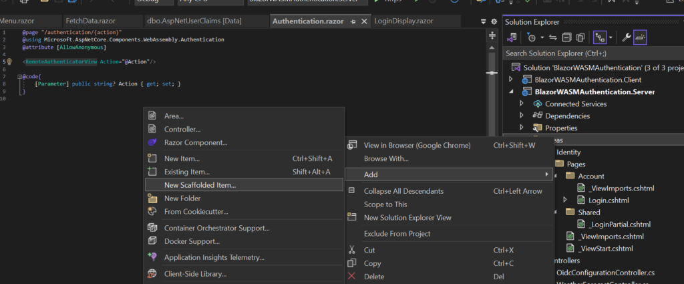Toggle the file nesting view button

[600, 37]
